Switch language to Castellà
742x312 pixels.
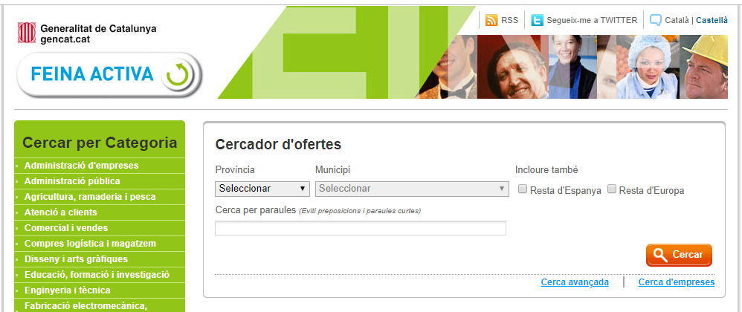[x=712, y=21]
